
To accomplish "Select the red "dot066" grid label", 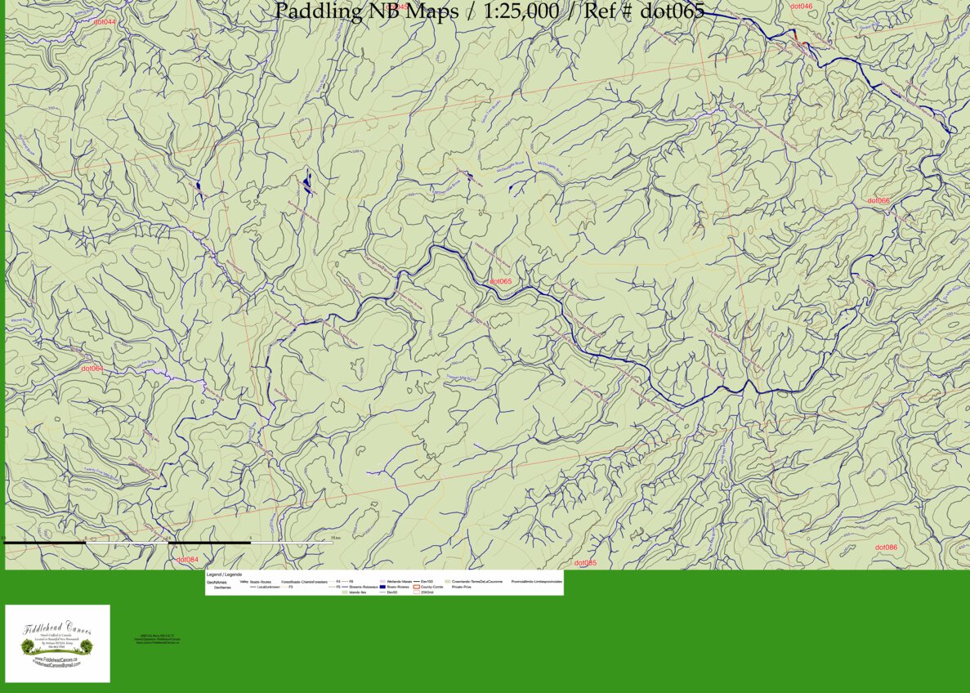I will [x=878, y=200].
